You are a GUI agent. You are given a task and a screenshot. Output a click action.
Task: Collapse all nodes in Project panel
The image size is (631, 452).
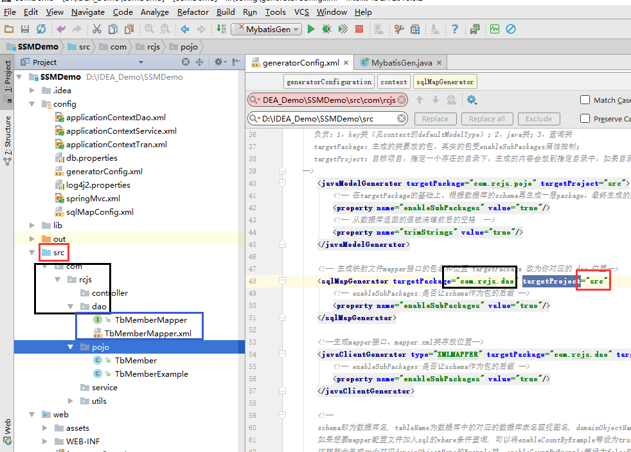pyautogui.click(x=199, y=62)
